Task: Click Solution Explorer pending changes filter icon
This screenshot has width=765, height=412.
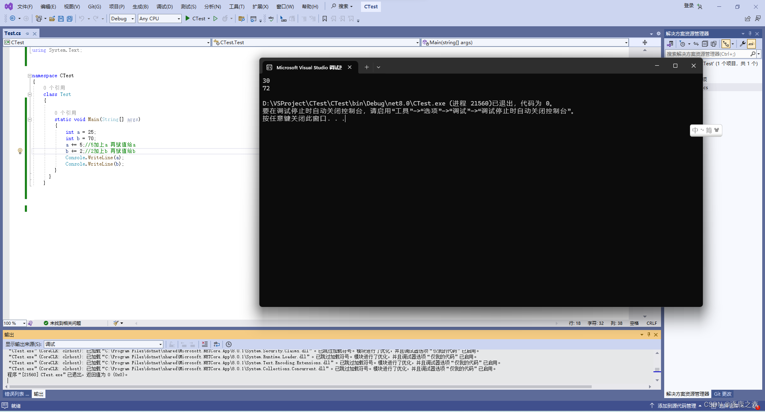Action: pos(683,44)
